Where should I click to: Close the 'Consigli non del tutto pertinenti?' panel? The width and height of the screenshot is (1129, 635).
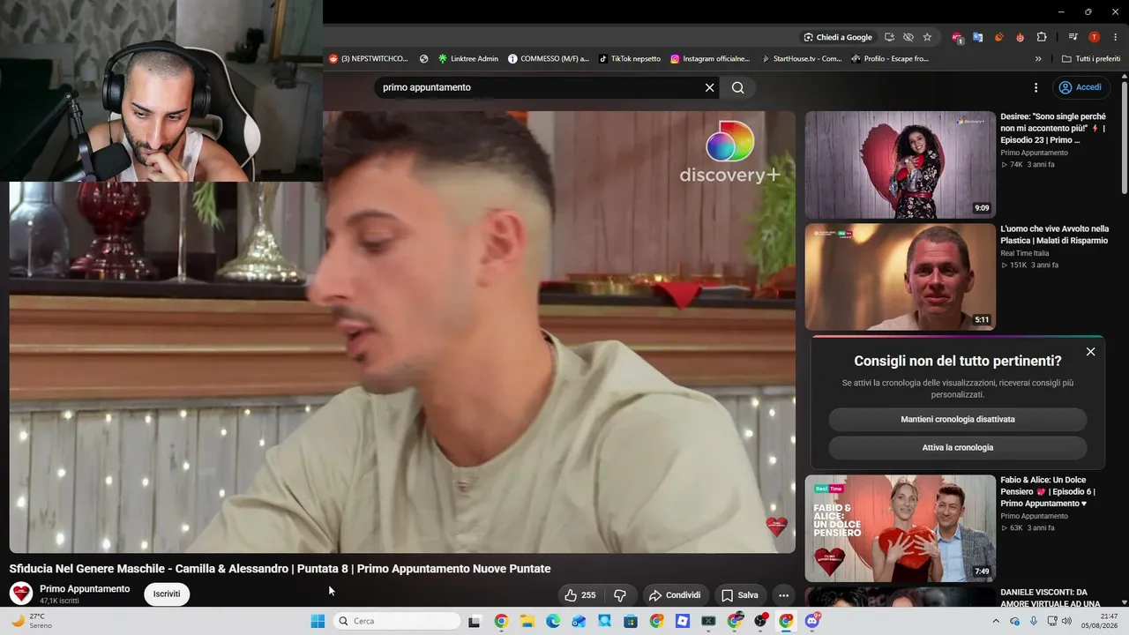pyautogui.click(x=1091, y=352)
